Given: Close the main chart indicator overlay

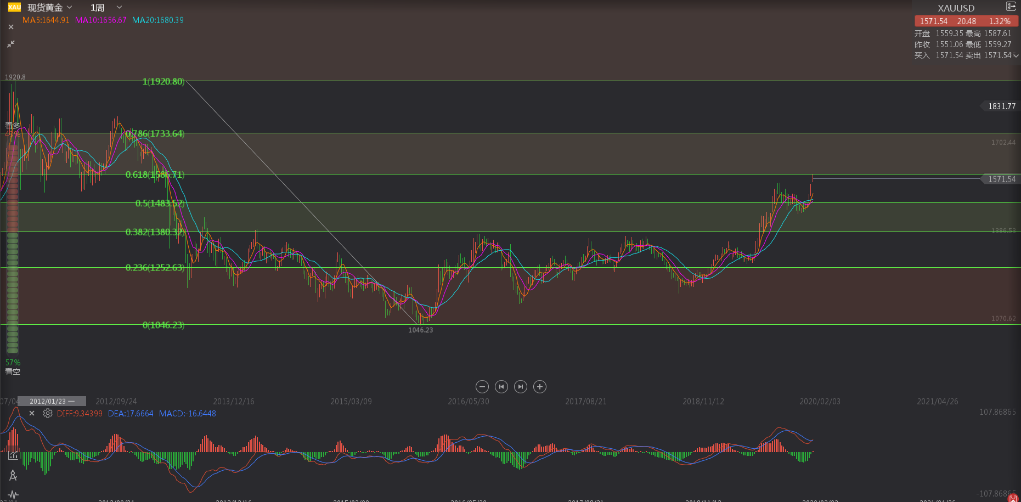Looking at the screenshot, I should (x=11, y=27).
